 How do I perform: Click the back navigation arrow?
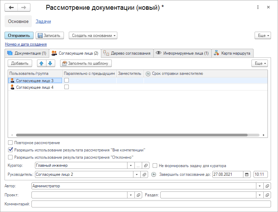(x=11, y=7)
